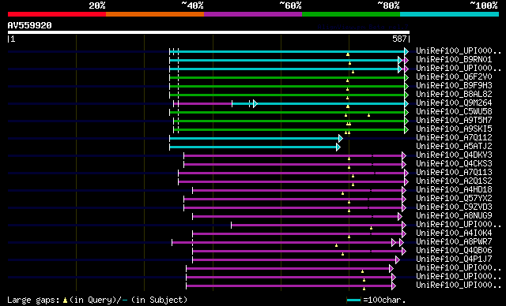506x306 pixels.
Task: Click the UniRef100_B9RN01 hit label
Action: (x=454, y=59)
